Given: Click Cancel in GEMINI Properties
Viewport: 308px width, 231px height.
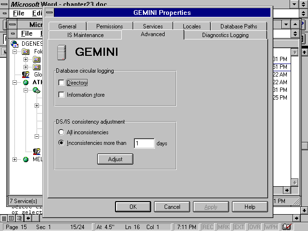Looking at the screenshot, I should (172, 206).
